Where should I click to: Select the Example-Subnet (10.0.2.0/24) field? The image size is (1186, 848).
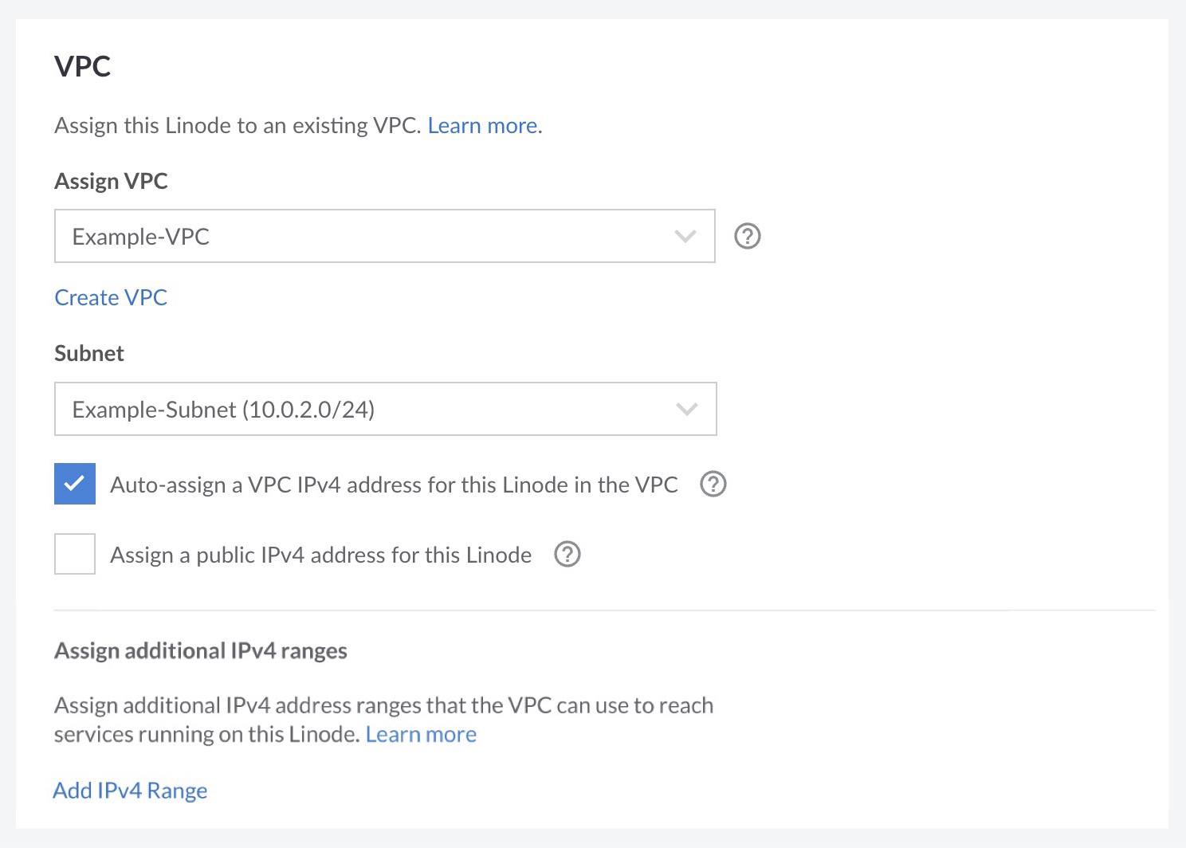coord(319,409)
